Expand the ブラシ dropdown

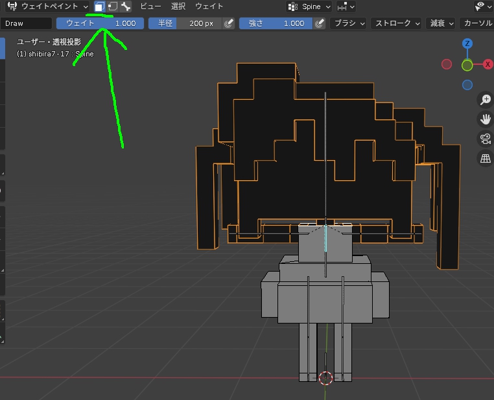click(348, 23)
